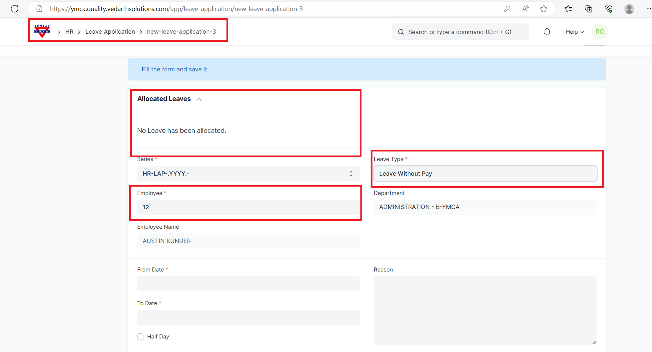Screen dimensions: 652x352
Task: Expand the Help menu
Action: pos(575,32)
